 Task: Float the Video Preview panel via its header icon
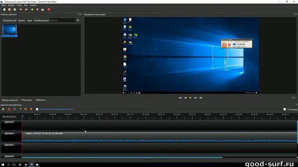click(x=295, y=14)
